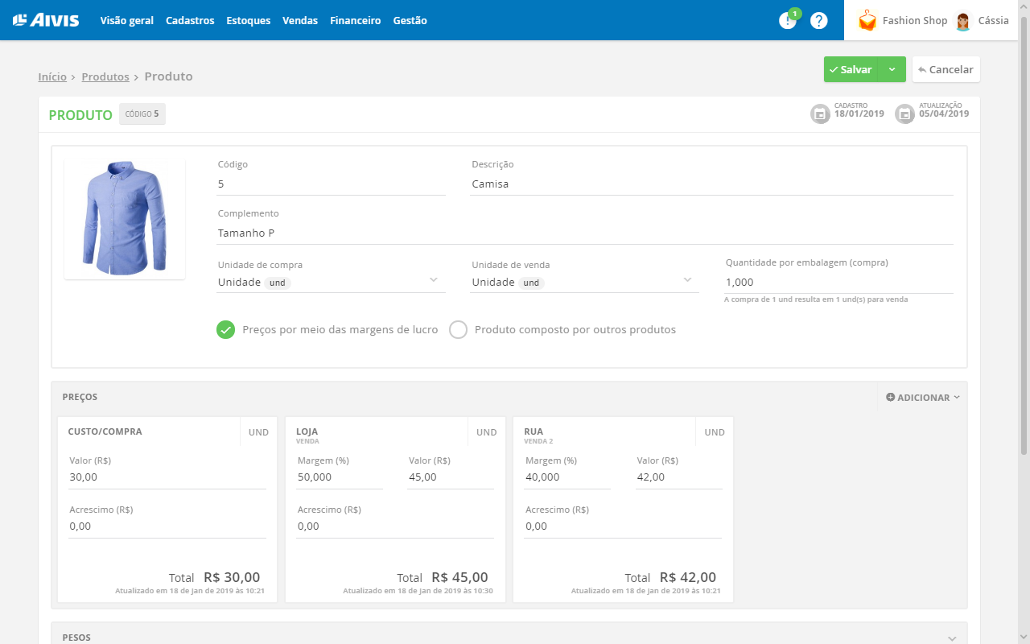
Task: Click the page vertical scrollbar
Action: (1024, 233)
